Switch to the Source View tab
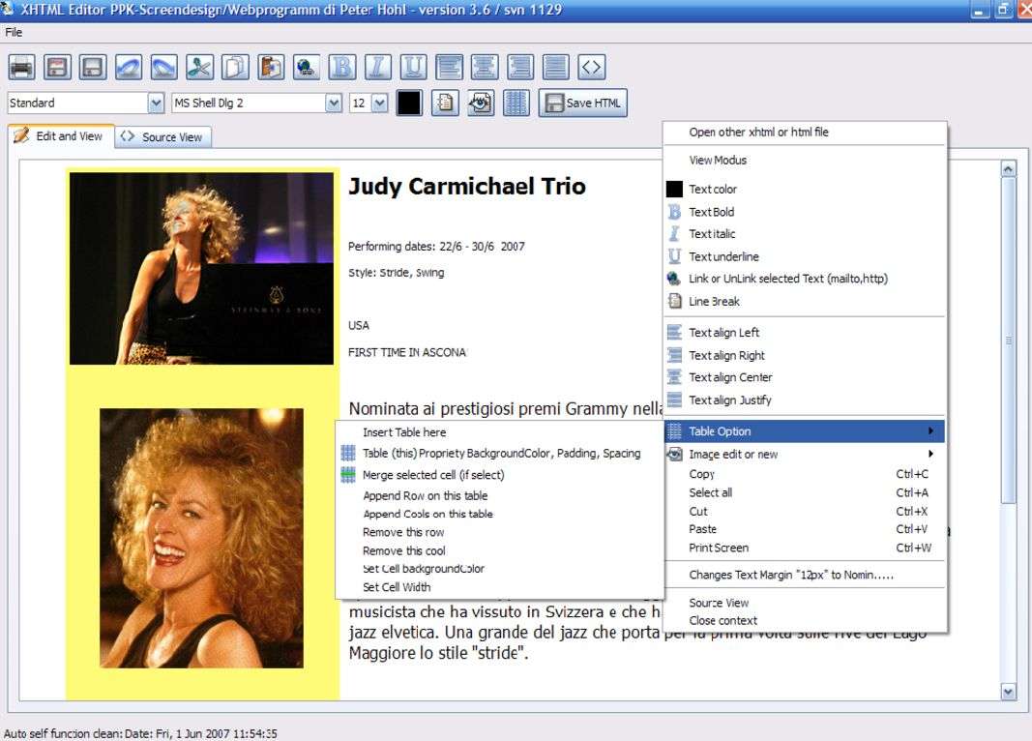Viewport: 1032px width, 741px height. (163, 137)
